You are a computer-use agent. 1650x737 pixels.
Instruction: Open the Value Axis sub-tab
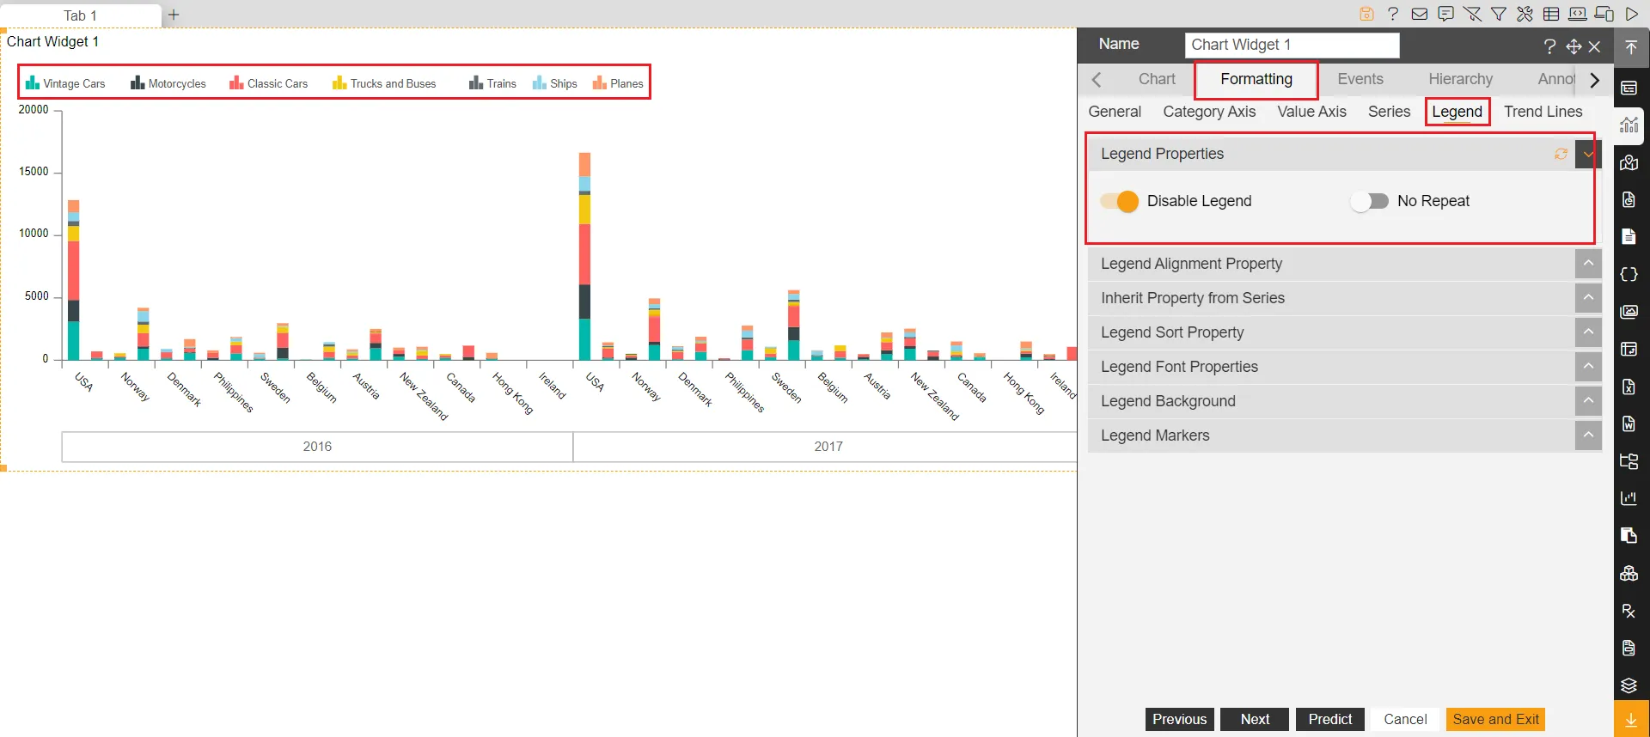[1311, 112]
